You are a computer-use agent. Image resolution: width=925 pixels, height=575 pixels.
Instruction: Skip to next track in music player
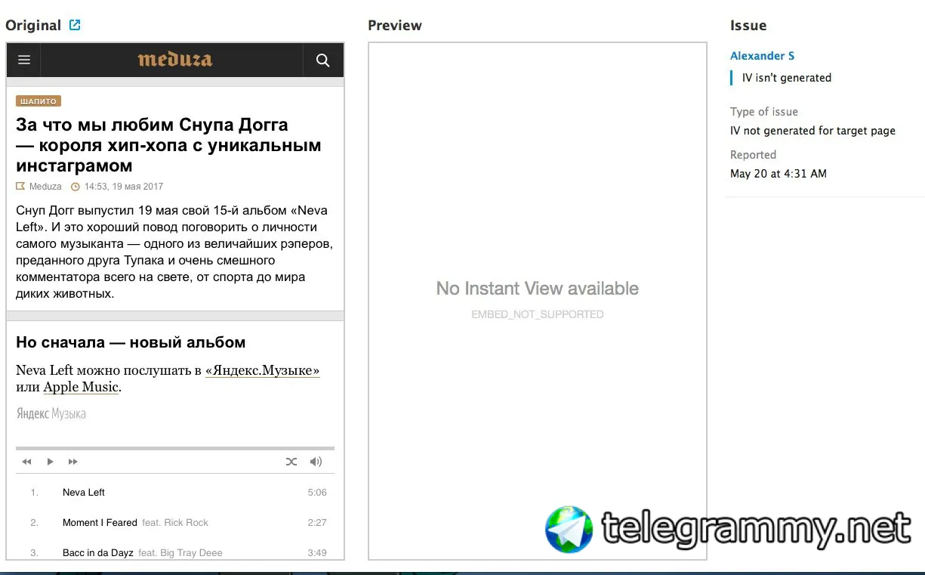click(73, 462)
